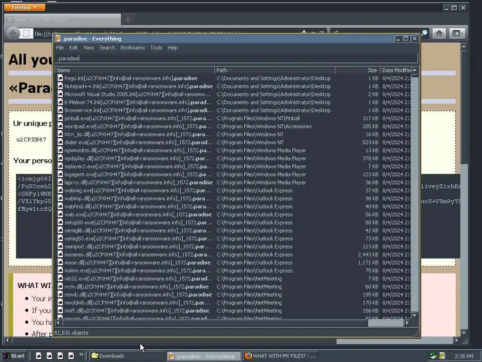The image size is (482, 362).
Task: Select the setup50.exe encrypted file name
Action: 138,222
